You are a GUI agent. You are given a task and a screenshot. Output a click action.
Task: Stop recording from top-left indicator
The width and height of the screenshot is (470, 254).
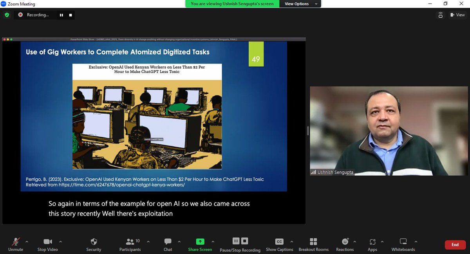[70, 15]
